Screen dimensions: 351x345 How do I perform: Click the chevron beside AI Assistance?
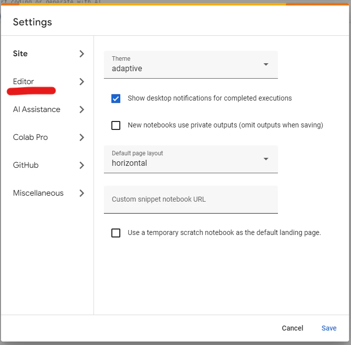click(x=82, y=110)
